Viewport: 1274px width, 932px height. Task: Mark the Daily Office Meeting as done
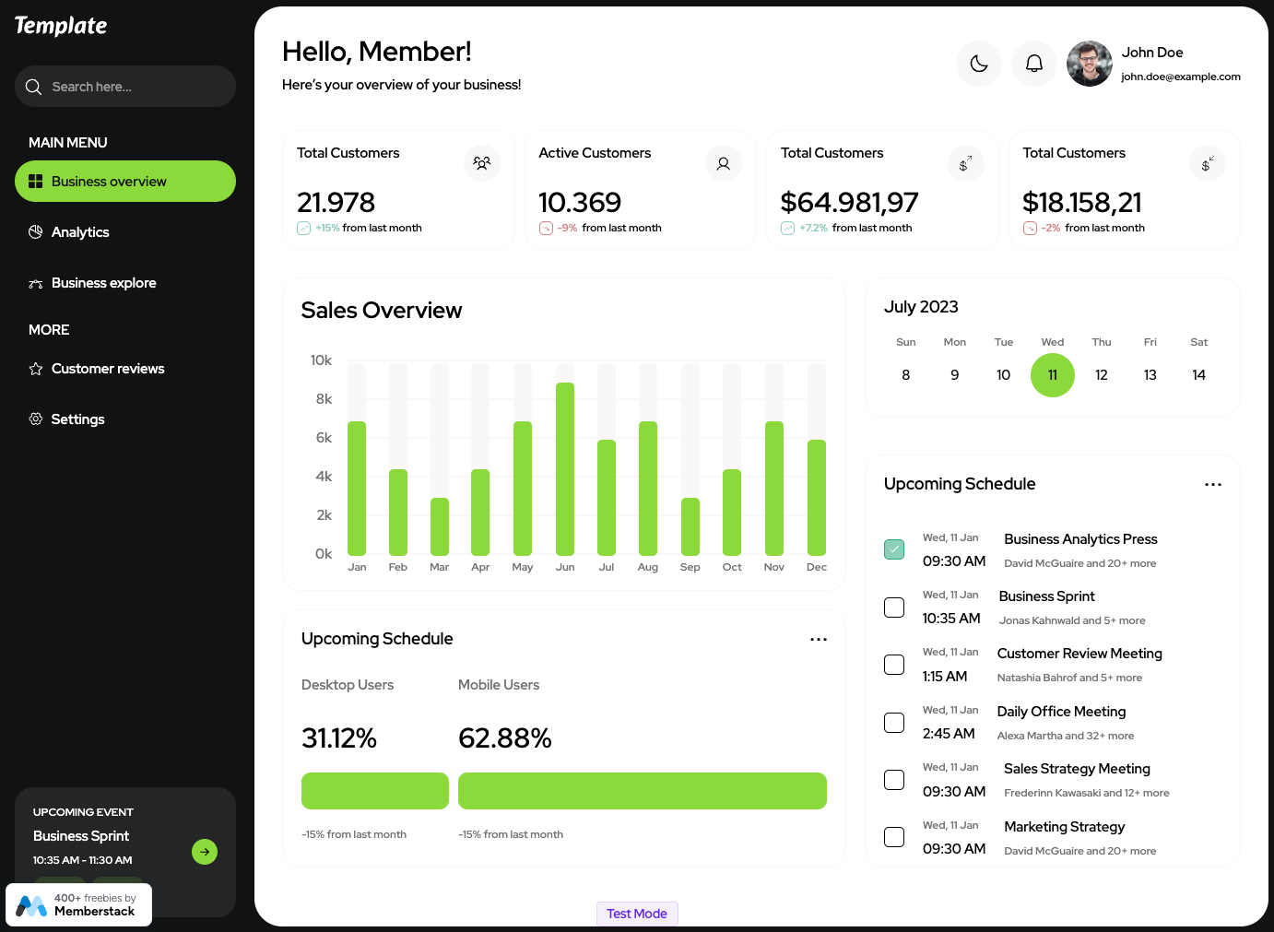[x=893, y=722]
